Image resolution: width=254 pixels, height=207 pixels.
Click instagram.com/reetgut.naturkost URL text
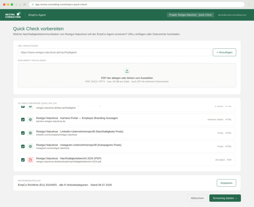tap(53, 148)
